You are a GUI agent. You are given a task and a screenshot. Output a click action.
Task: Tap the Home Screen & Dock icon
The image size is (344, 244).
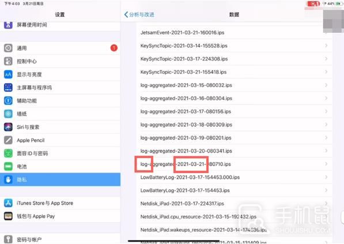(8, 88)
